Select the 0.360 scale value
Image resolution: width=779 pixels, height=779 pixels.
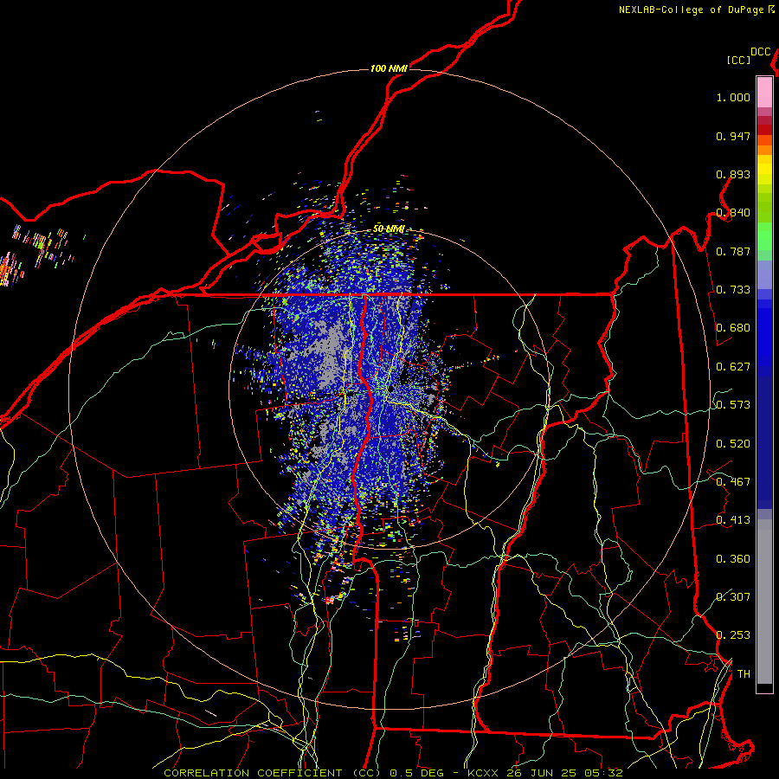click(x=733, y=559)
